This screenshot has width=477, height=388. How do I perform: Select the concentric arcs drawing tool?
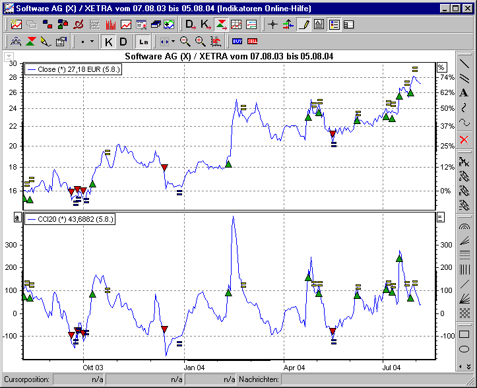[x=464, y=226]
